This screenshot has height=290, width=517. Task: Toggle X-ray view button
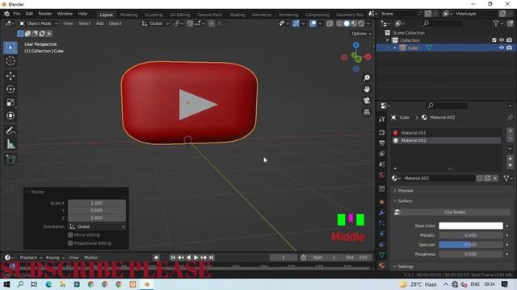pos(330,23)
